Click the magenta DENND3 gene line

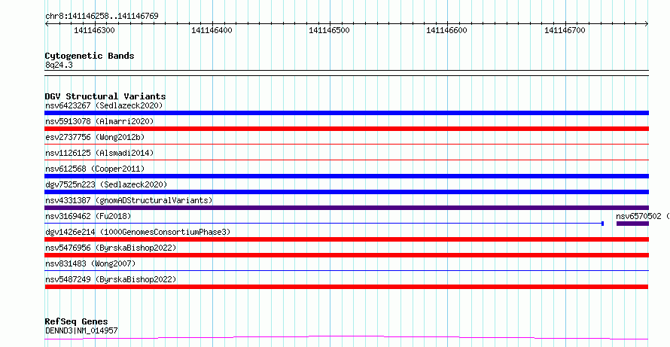(346, 338)
